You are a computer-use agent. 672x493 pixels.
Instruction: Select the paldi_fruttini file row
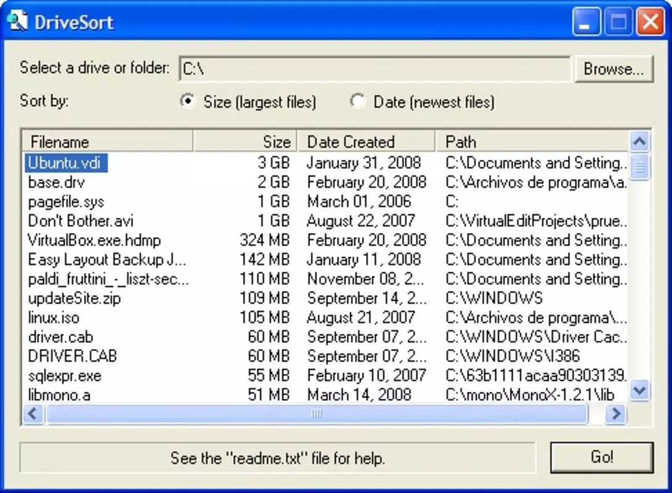tap(325, 279)
